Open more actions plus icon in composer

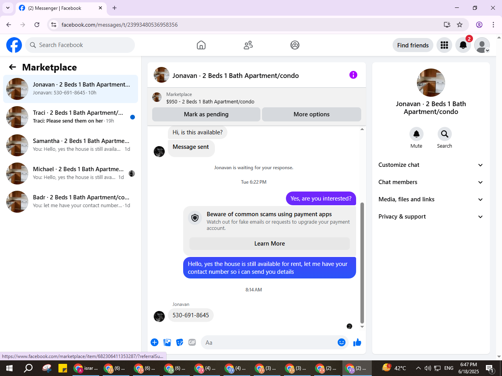[x=155, y=342]
